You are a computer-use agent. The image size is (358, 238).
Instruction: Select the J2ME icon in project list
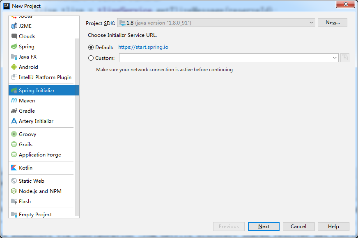tap(14, 26)
